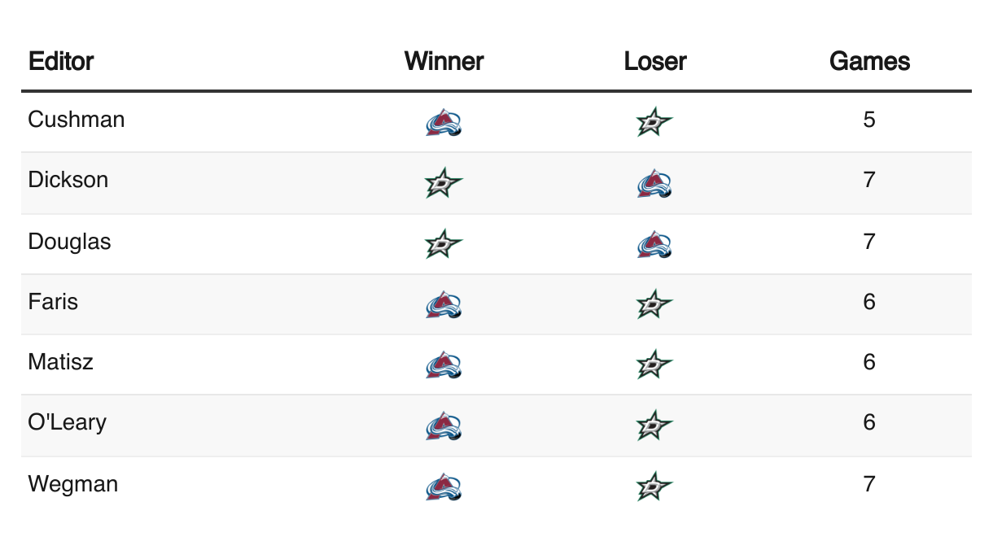The image size is (993, 537).
Task: Select the editor name Cushman
Action: (77, 120)
